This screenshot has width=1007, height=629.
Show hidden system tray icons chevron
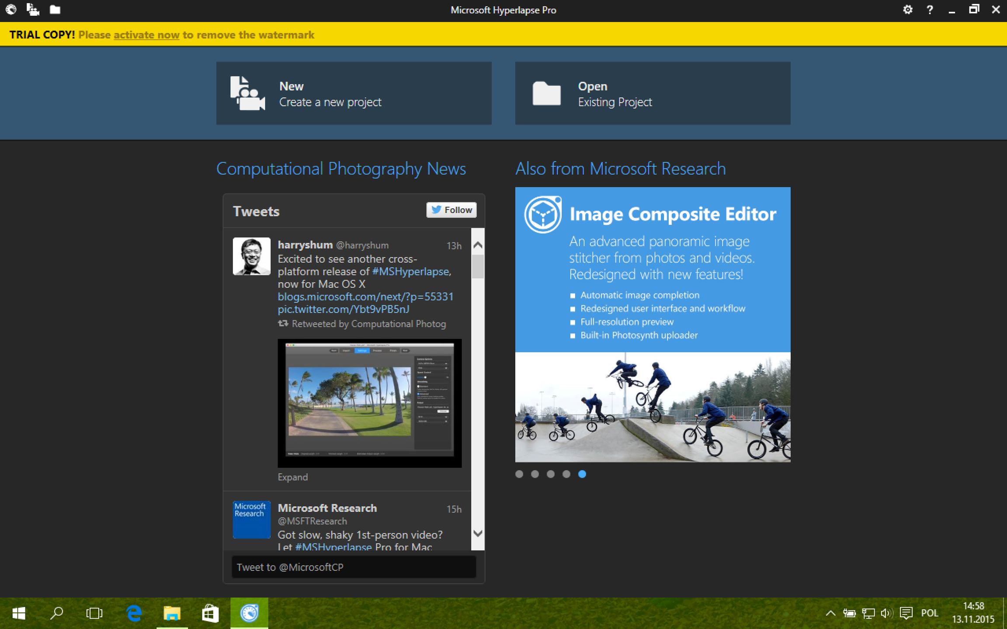830,613
